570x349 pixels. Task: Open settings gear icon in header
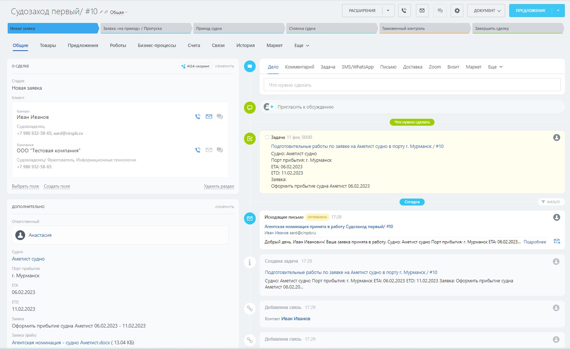(457, 11)
